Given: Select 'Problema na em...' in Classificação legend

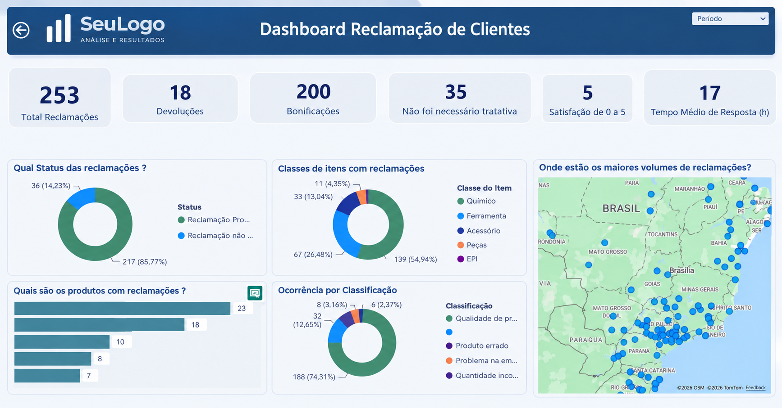Looking at the screenshot, I should tap(482, 361).
